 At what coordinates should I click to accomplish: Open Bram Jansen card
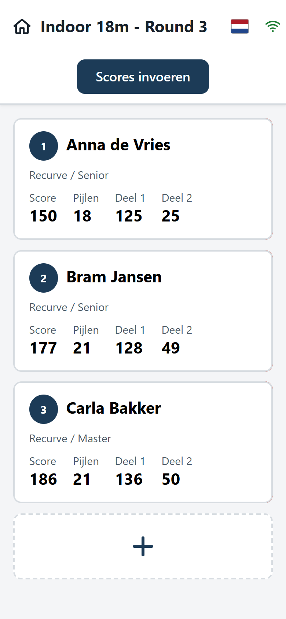coord(143,311)
